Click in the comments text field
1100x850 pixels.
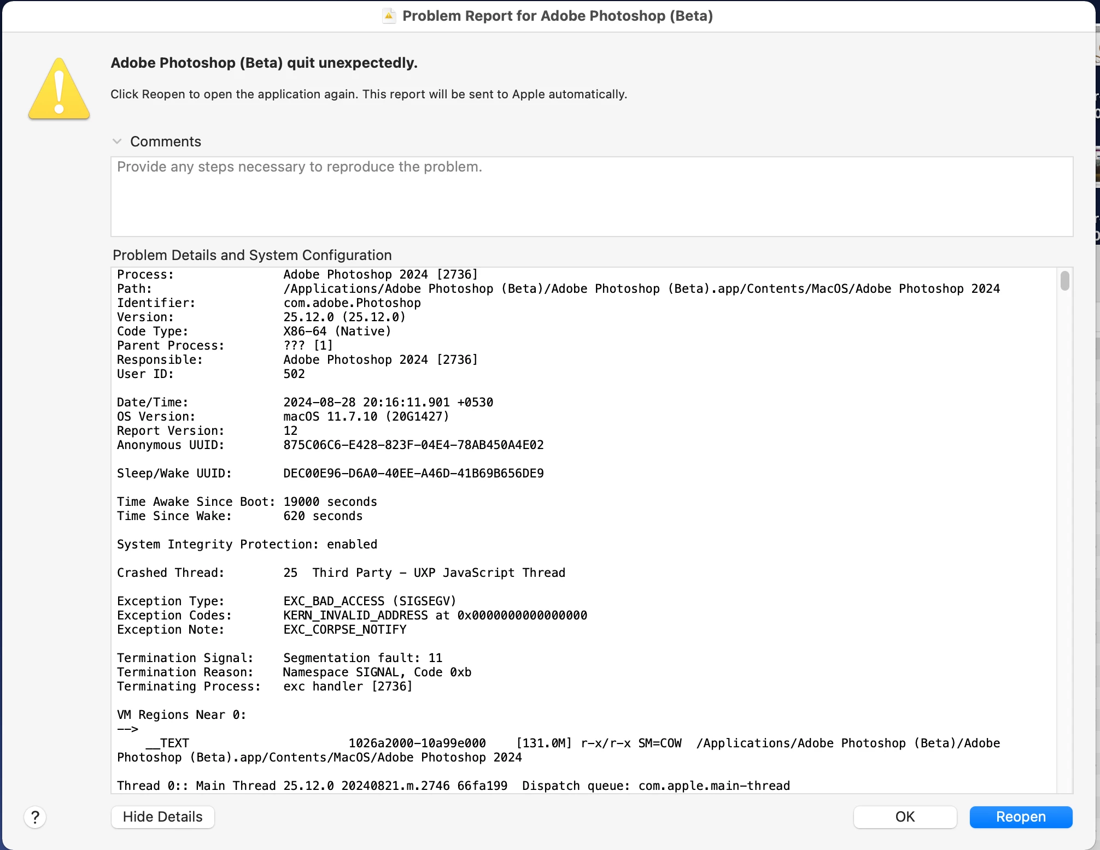[590, 197]
